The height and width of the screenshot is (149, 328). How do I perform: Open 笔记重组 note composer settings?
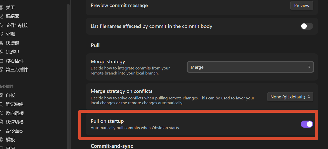coord(15,104)
